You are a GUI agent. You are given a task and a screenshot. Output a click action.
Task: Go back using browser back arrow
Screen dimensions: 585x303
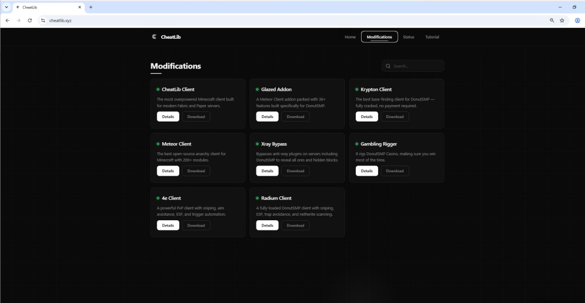(7, 21)
